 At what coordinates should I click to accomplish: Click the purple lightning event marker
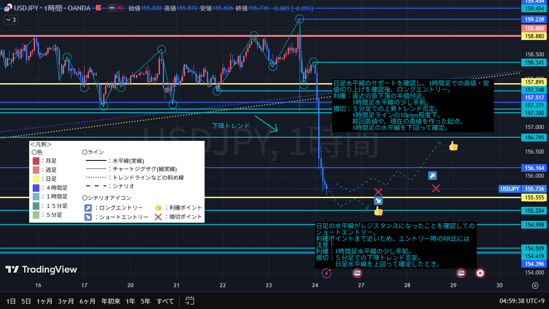coord(327,273)
